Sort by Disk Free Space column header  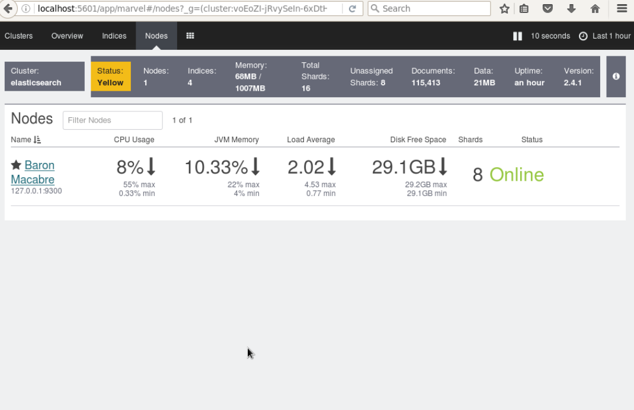point(418,139)
